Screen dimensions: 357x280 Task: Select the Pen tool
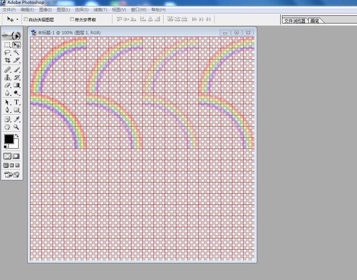(7, 110)
